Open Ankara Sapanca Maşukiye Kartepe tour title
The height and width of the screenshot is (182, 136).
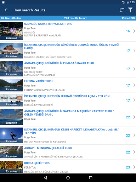(69, 113)
